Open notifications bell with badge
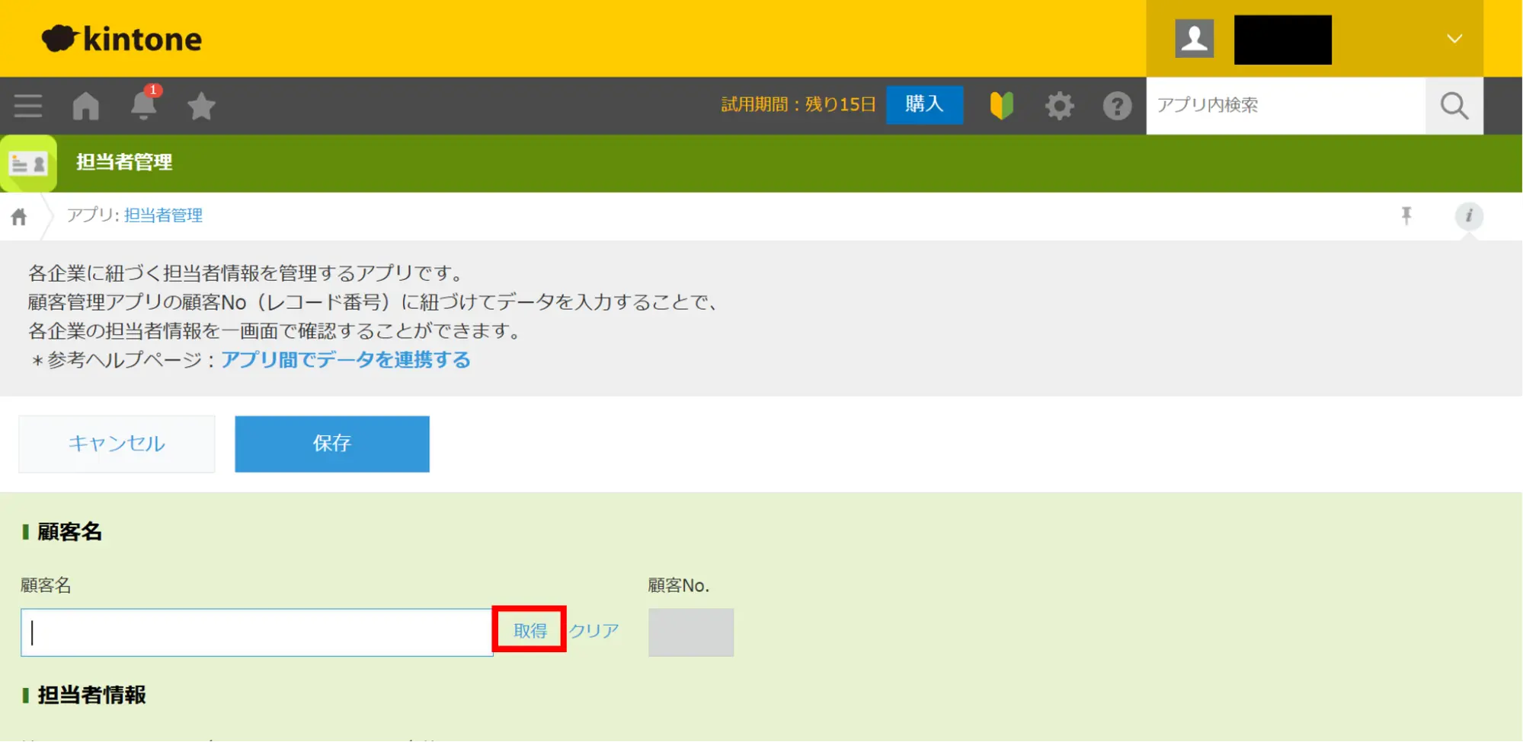Image resolution: width=1523 pixels, height=742 pixels. click(x=143, y=105)
